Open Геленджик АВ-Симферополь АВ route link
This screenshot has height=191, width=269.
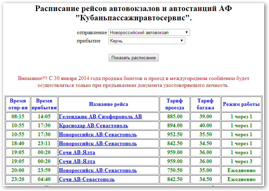100,117
